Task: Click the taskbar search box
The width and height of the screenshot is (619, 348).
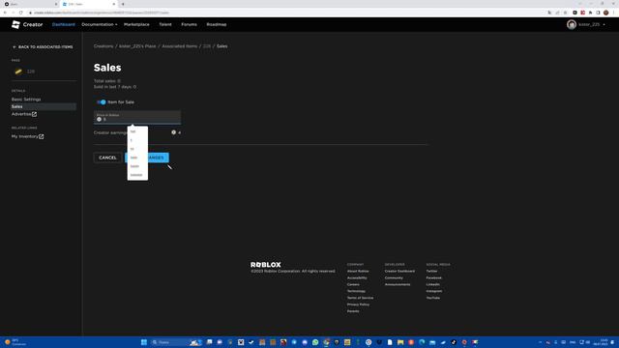Action: click(176, 342)
